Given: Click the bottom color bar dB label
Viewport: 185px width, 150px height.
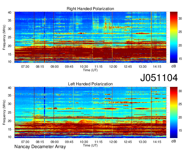Looking at the screenshot, I should (174, 141).
